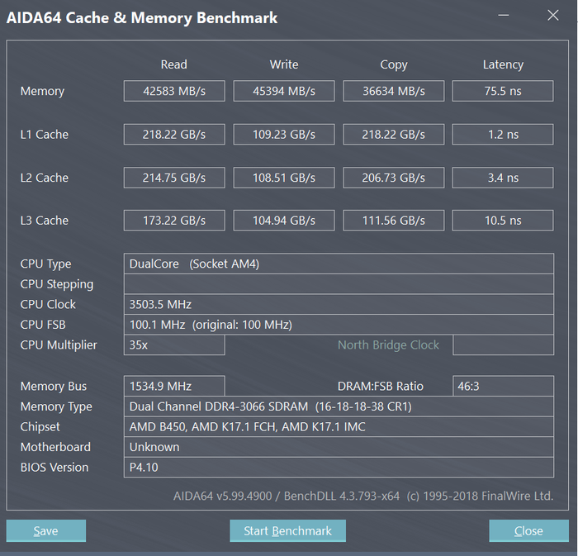The image size is (578, 556).
Task: Minimize the AIDA64 benchmark window
Action: point(504,16)
